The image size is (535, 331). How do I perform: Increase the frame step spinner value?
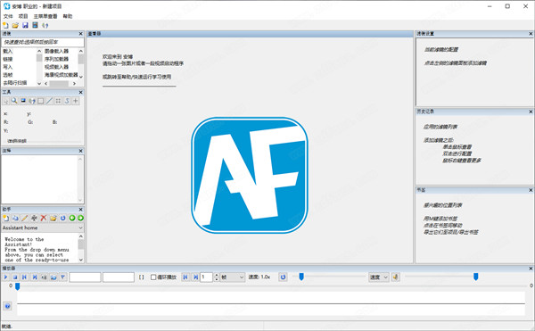[217, 275]
